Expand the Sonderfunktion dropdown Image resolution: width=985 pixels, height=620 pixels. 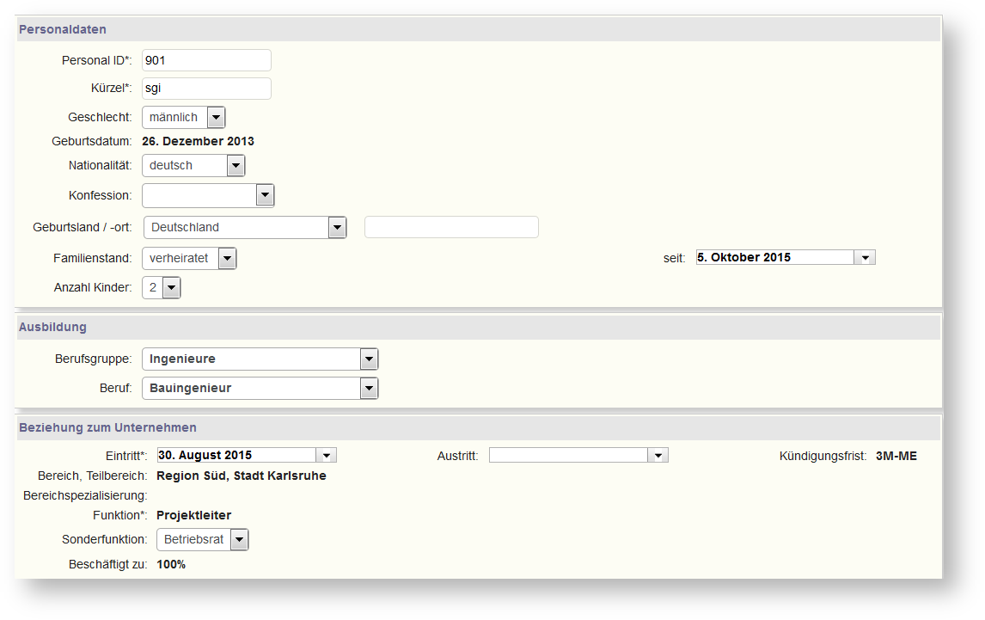coord(239,540)
